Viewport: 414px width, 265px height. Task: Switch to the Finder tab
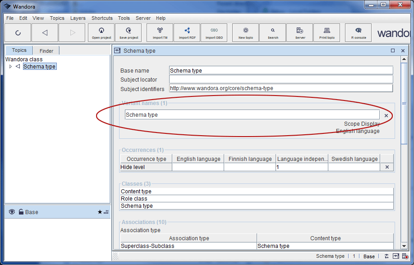tap(46, 51)
